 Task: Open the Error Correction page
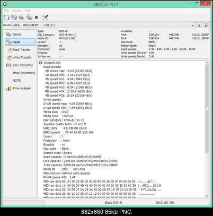click(21, 65)
